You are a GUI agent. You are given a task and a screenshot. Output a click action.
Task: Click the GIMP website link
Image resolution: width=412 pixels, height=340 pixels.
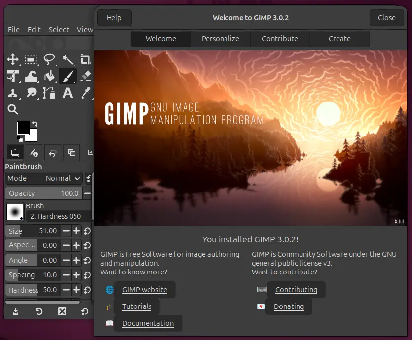click(144, 290)
